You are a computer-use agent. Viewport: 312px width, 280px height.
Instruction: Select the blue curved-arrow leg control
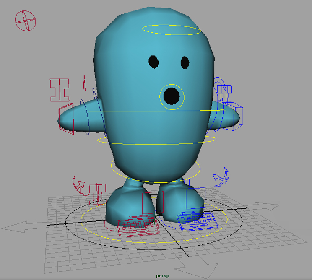pos(221,177)
